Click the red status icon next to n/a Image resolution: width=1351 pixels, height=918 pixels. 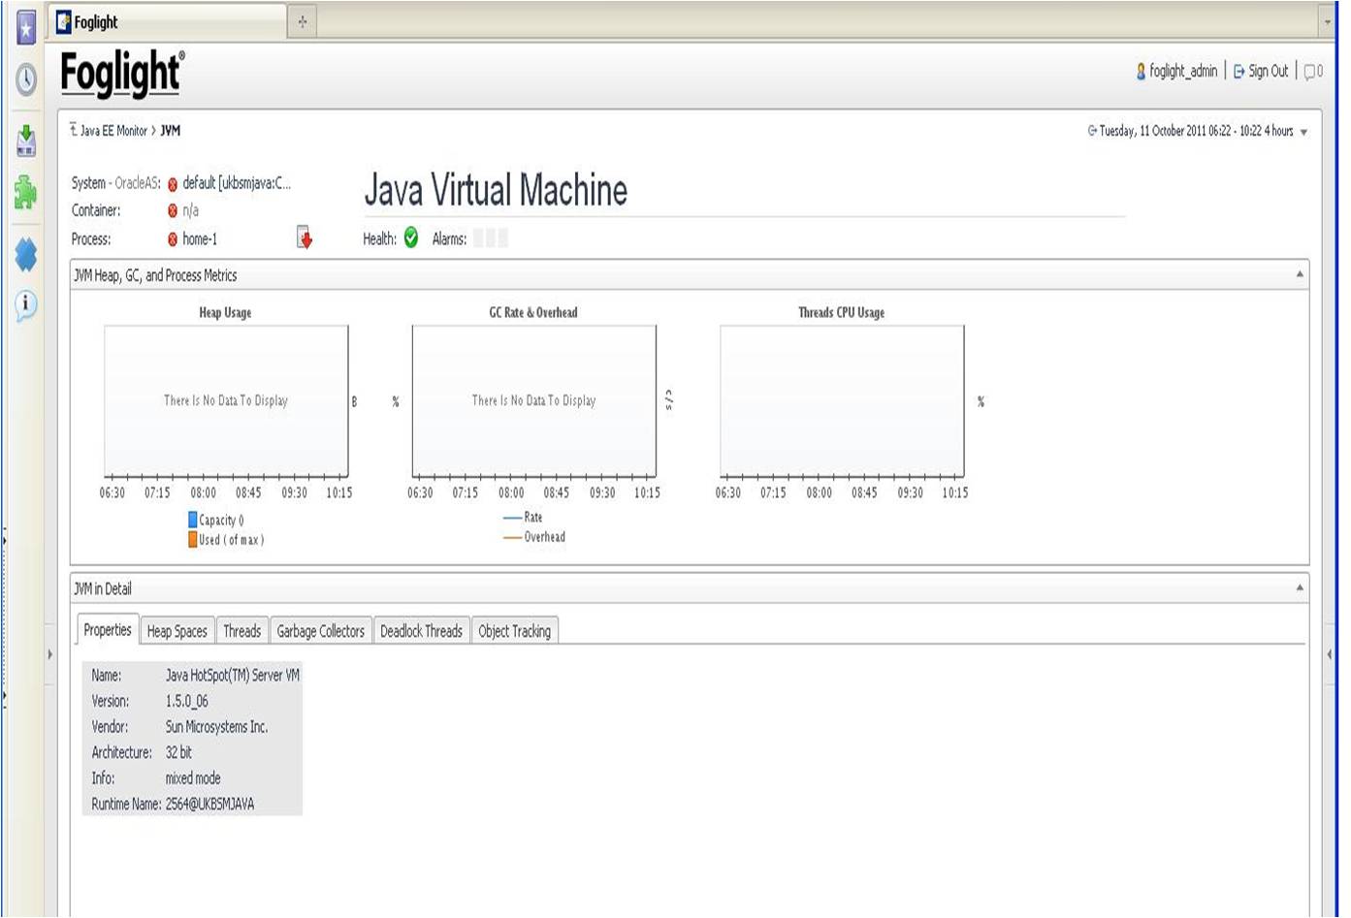coord(173,210)
